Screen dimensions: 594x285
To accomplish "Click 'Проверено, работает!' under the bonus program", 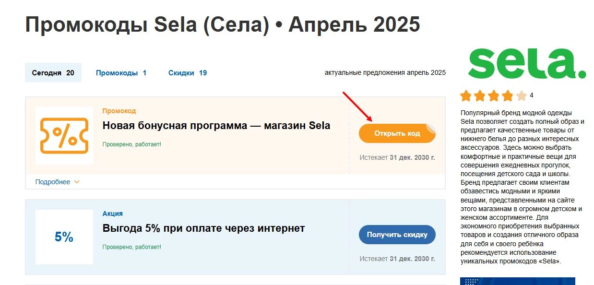I will pos(132,143).
